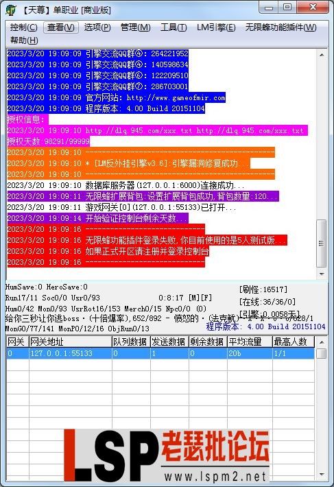Open the 管理(M) menu

click(x=135, y=27)
